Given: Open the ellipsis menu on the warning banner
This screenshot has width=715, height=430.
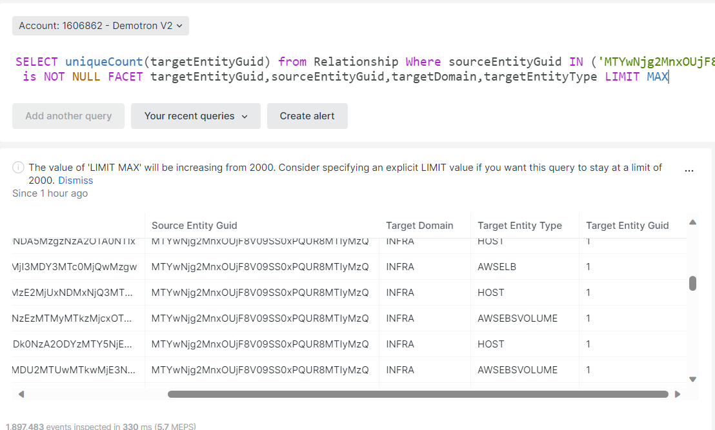Looking at the screenshot, I should [x=689, y=170].
